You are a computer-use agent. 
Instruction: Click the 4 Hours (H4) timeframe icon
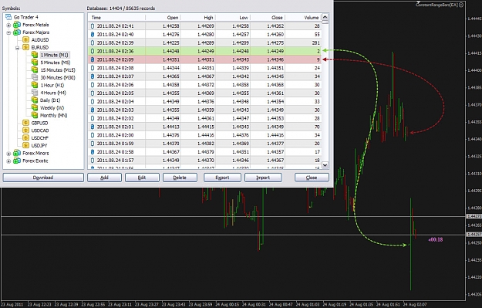[x=35, y=93]
